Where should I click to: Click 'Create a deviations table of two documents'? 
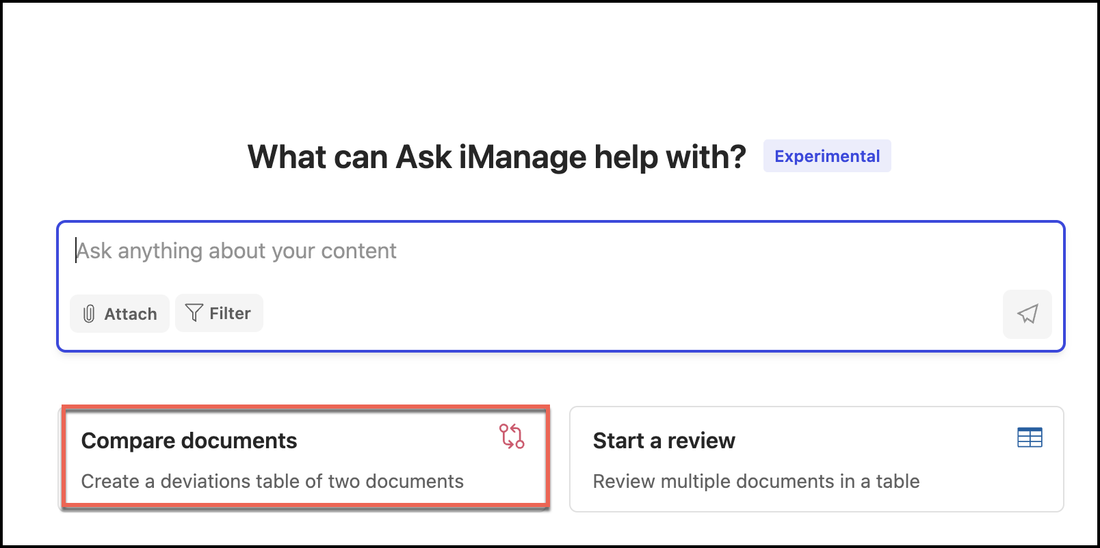click(x=272, y=482)
